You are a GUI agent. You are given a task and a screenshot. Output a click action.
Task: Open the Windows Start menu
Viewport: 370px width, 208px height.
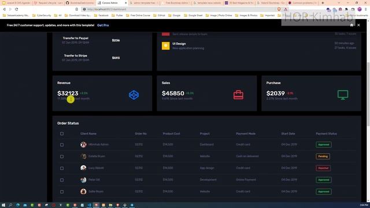(x=3, y=205)
